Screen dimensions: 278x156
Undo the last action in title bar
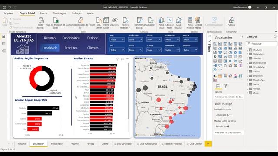[10, 7]
